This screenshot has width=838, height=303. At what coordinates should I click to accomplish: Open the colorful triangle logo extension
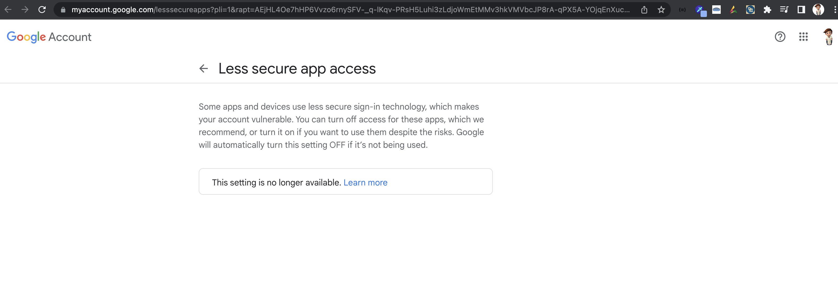pos(733,10)
